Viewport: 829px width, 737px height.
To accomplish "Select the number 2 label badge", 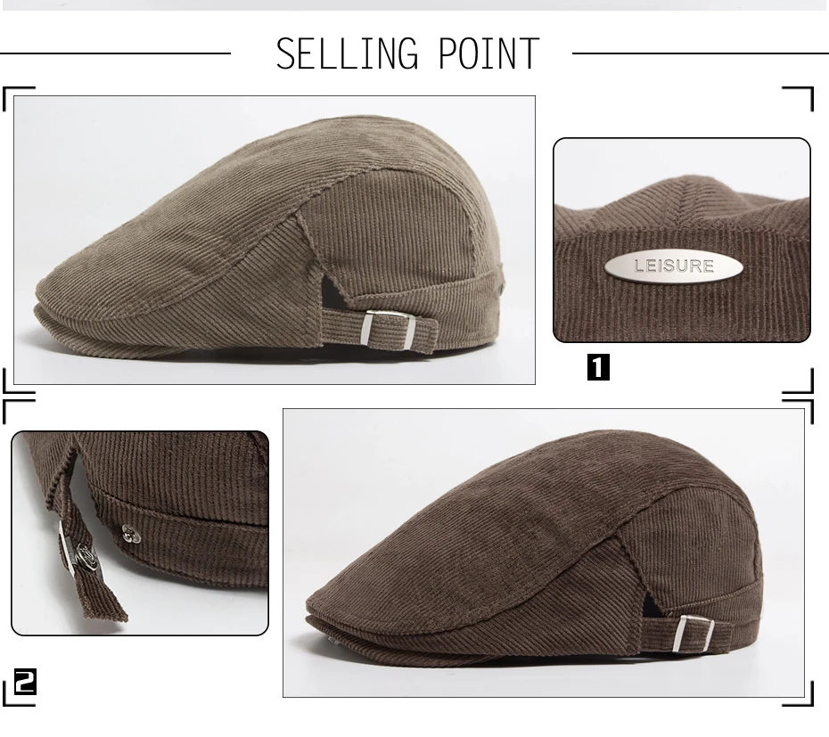I will [25, 681].
